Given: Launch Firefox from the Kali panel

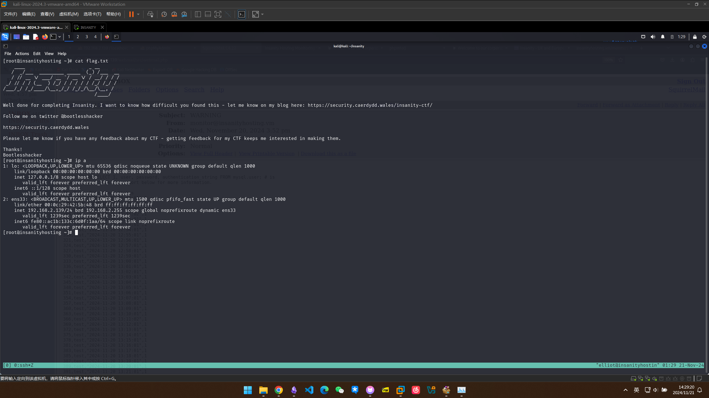Looking at the screenshot, I should (45, 37).
